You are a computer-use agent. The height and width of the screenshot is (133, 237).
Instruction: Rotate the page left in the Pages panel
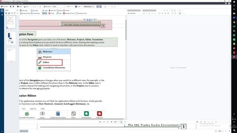(x=11, y=13)
